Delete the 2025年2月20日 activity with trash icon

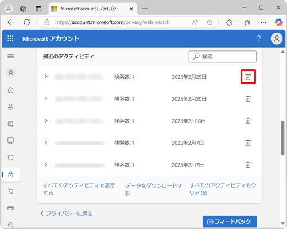pyautogui.click(x=248, y=99)
